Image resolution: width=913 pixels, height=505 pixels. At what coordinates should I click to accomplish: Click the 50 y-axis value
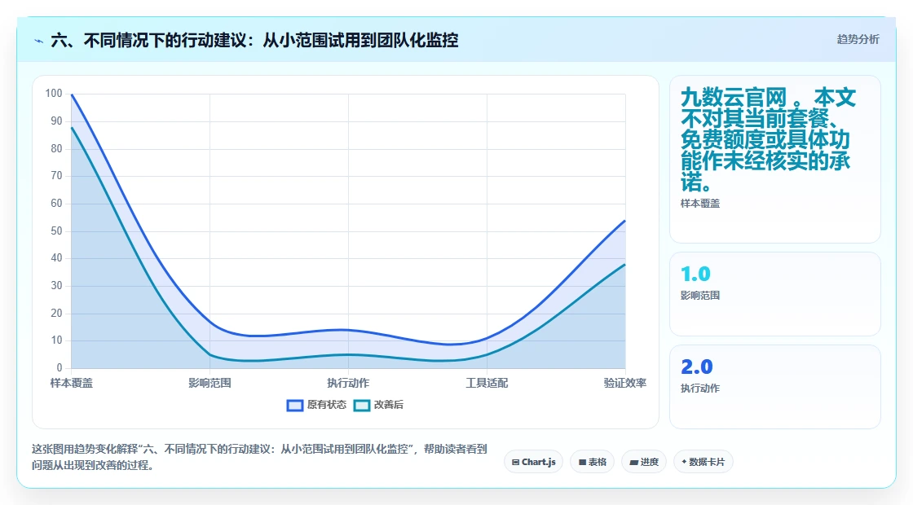point(56,231)
